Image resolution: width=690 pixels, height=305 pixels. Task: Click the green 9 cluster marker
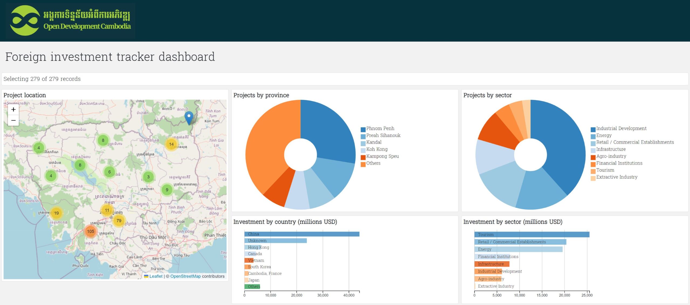(167, 190)
